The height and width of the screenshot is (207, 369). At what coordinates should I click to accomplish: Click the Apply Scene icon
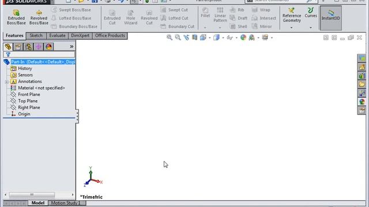tap(251, 37)
